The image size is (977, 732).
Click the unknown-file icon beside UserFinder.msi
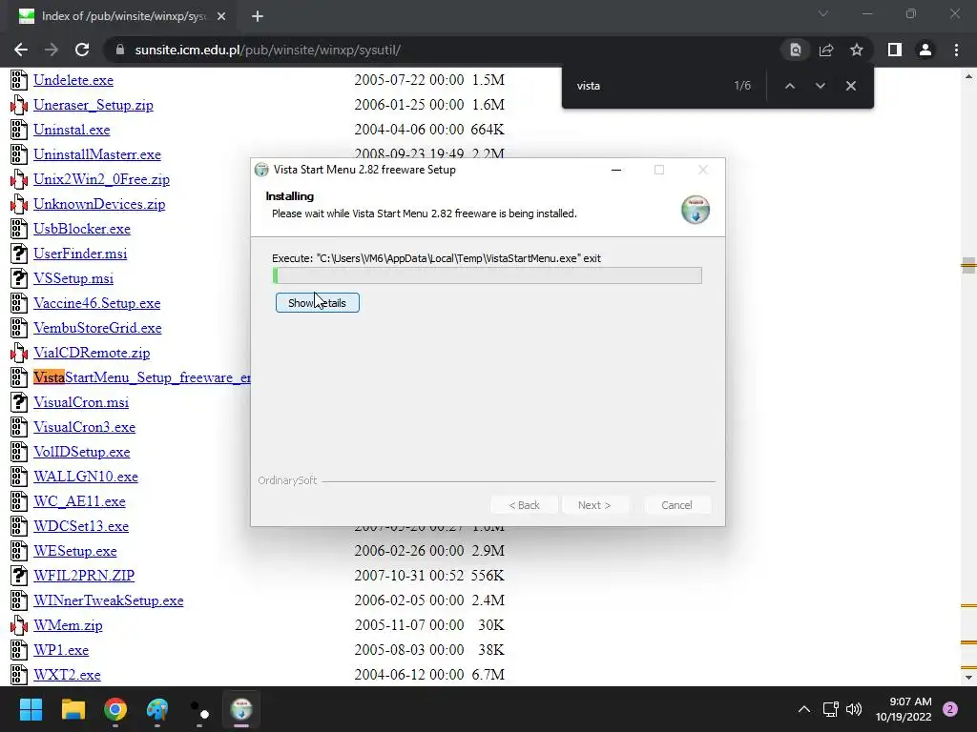(19, 254)
